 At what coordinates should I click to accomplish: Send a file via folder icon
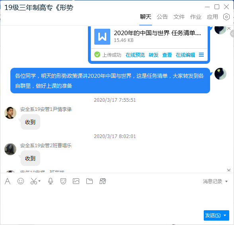point(90,181)
